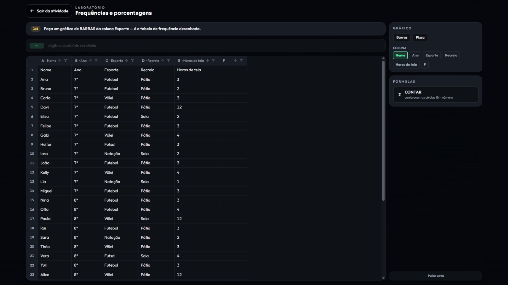Image resolution: width=508 pixels, height=285 pixels.
Task: Sort column D Recreio with arrow icon
Action: 163,61
